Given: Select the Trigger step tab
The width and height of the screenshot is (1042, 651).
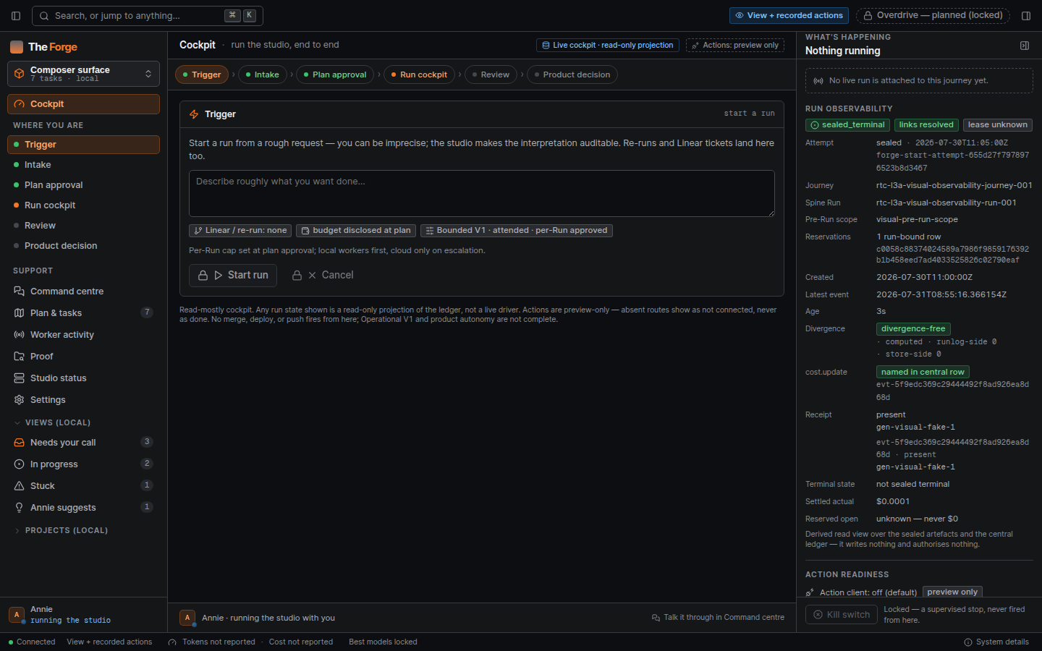Looking at the screenshot, I should pos(202,75).
